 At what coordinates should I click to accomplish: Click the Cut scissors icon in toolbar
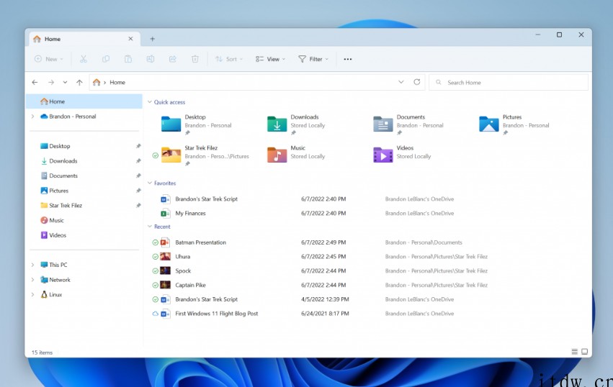point(84,59)
